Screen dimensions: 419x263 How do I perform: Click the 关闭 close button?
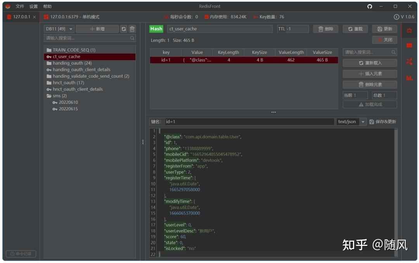[x=384, y=40]
